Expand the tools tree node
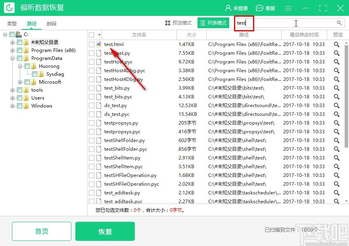This screenshot has width=349, height=246. (x=12, y=90)
